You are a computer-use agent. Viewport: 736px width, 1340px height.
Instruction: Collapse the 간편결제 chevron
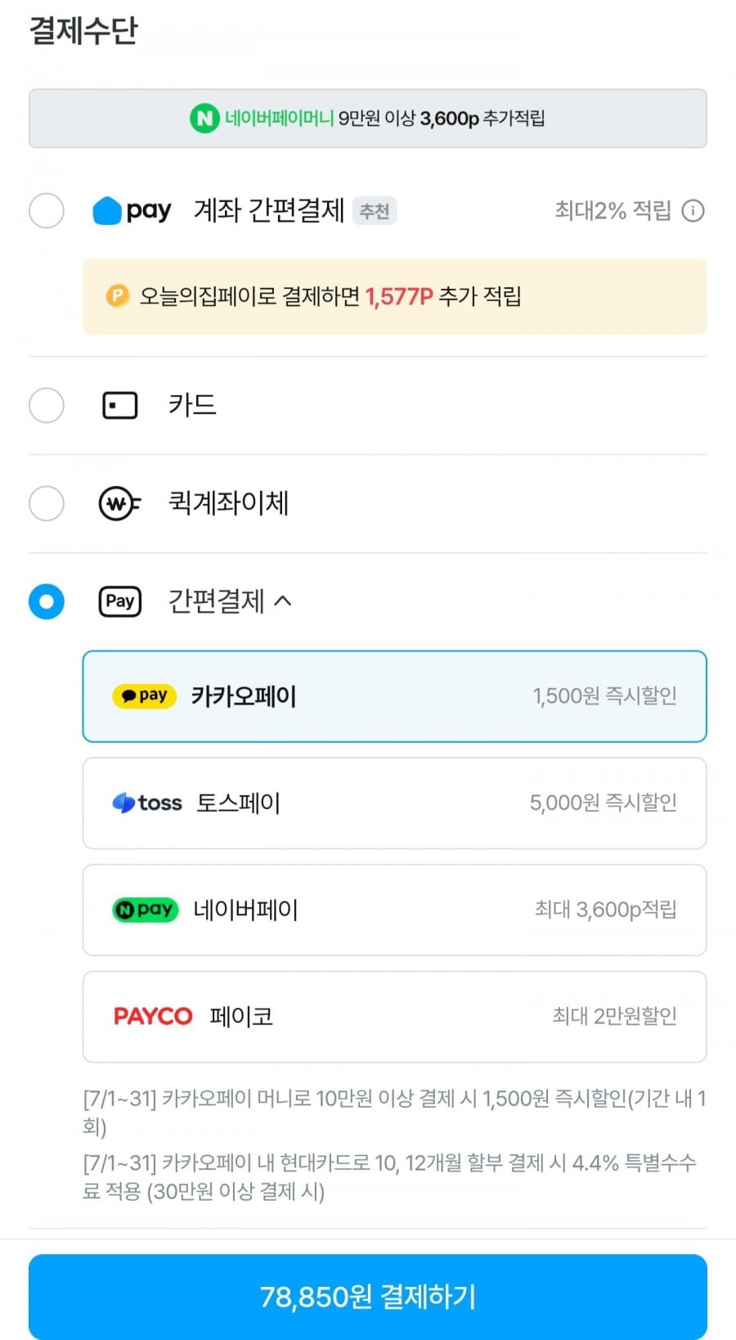point(283,601)
